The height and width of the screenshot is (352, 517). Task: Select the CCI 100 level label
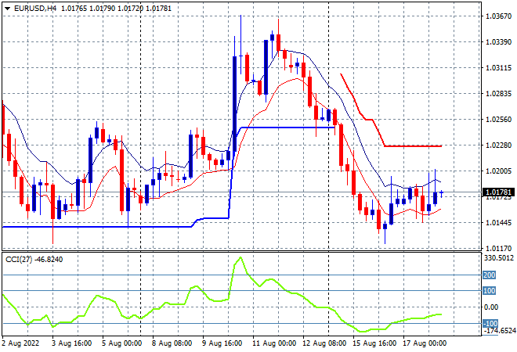tap(489, 291)
